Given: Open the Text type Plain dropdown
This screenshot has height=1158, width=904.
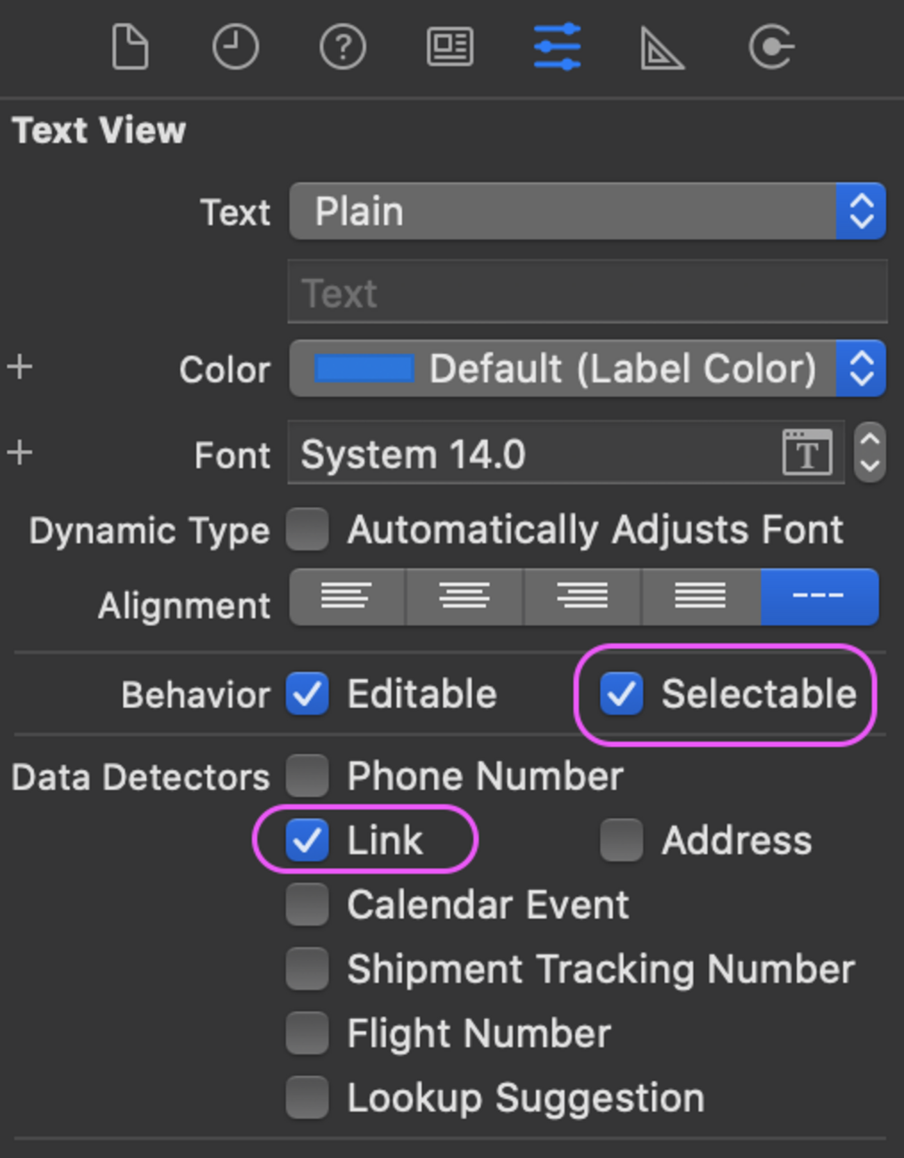Looking at the screenshot, I should (587, 211).
